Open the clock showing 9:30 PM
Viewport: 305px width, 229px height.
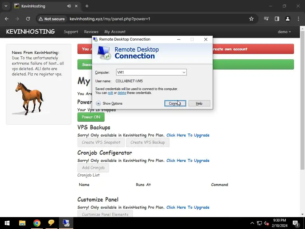point(279,223)
